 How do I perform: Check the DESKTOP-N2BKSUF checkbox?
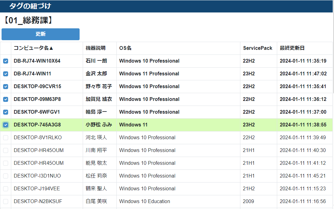[x=6, y=201]
